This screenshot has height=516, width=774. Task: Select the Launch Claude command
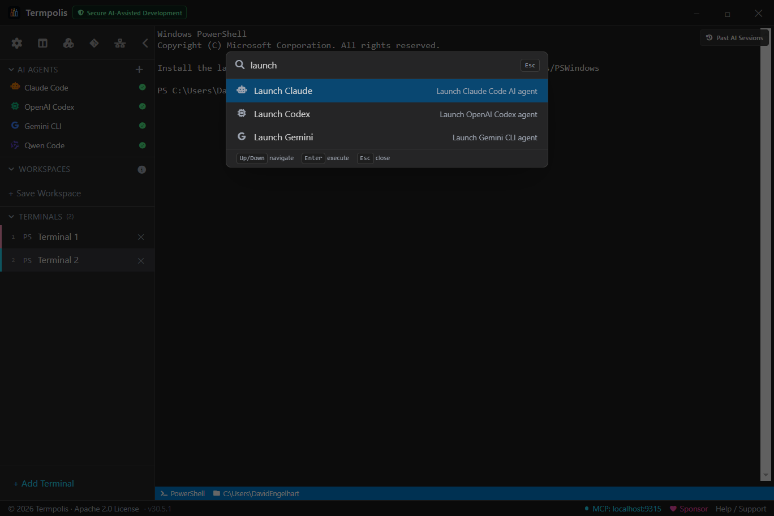(387, 91)
